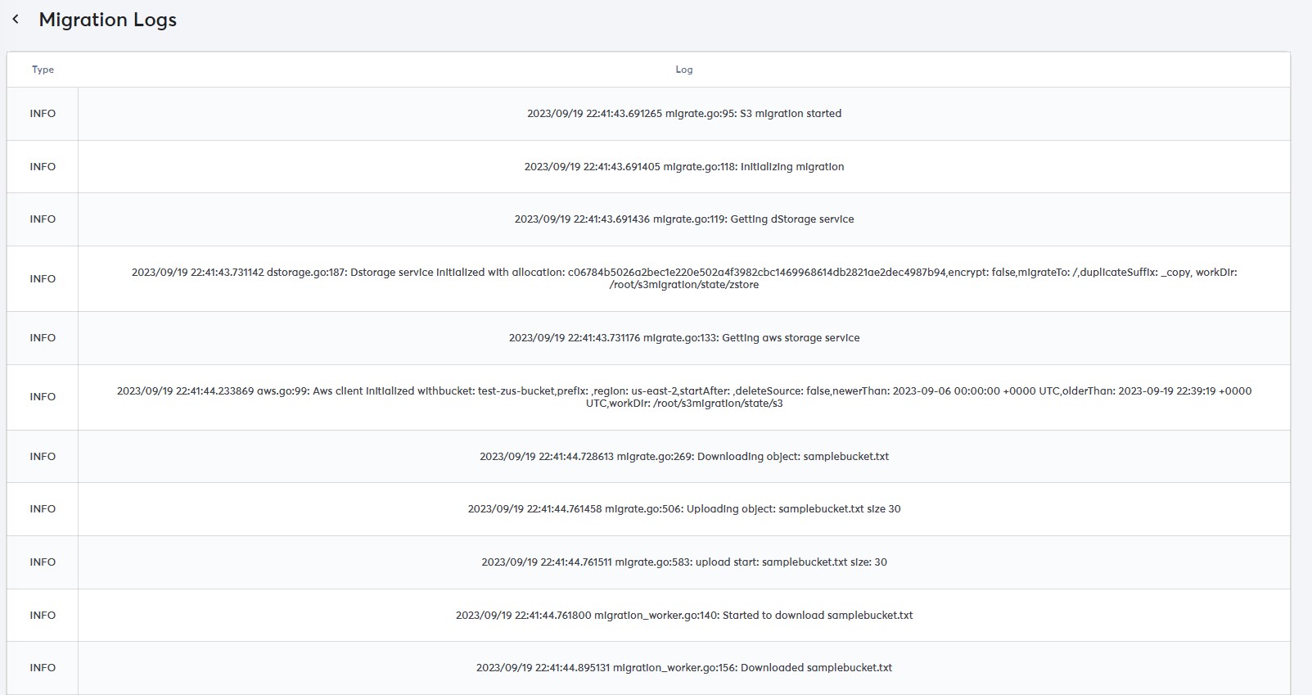Click INFO type beside Downloaded samplebucket.txt entry
The image size is (1312, 695).
43,668
